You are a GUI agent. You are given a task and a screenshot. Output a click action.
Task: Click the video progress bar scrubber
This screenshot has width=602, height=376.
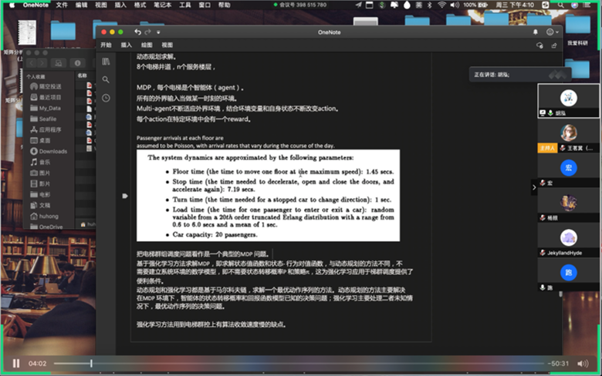coord(91,363)
